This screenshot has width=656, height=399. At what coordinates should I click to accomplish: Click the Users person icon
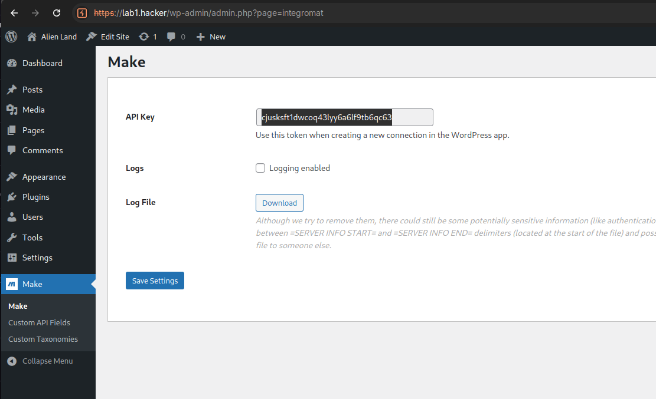pyautogui.click(x=12, y=217)
